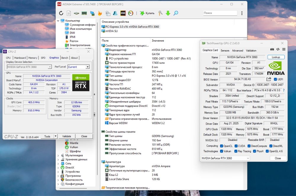Click the green download arrow toolbar icon
The width and height of the screenshot is (296, 196).
[x=168, y=13]
